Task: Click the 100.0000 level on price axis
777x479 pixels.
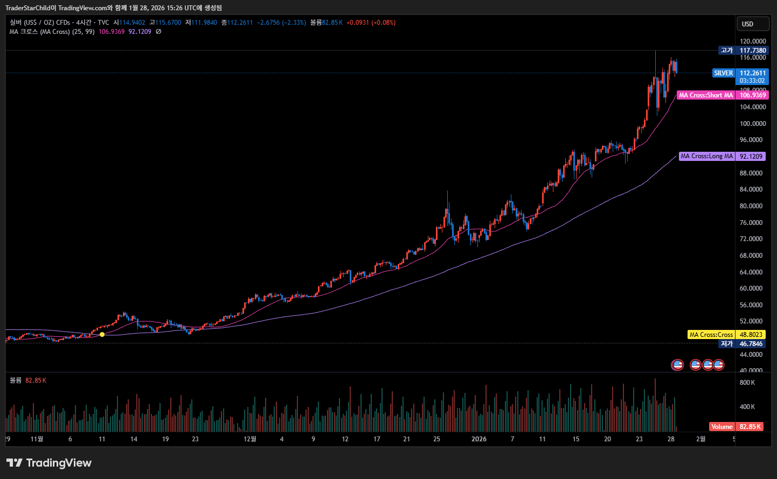Action: 752,124
